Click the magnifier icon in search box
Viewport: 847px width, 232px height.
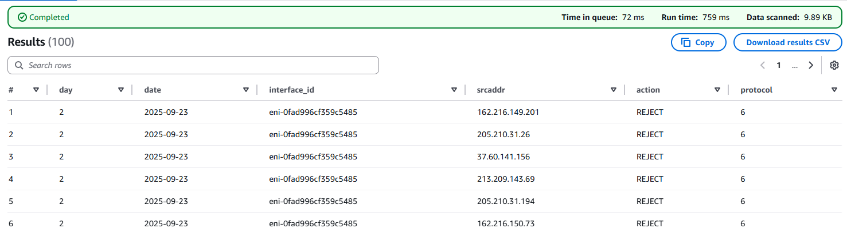[x=19, y=65]
